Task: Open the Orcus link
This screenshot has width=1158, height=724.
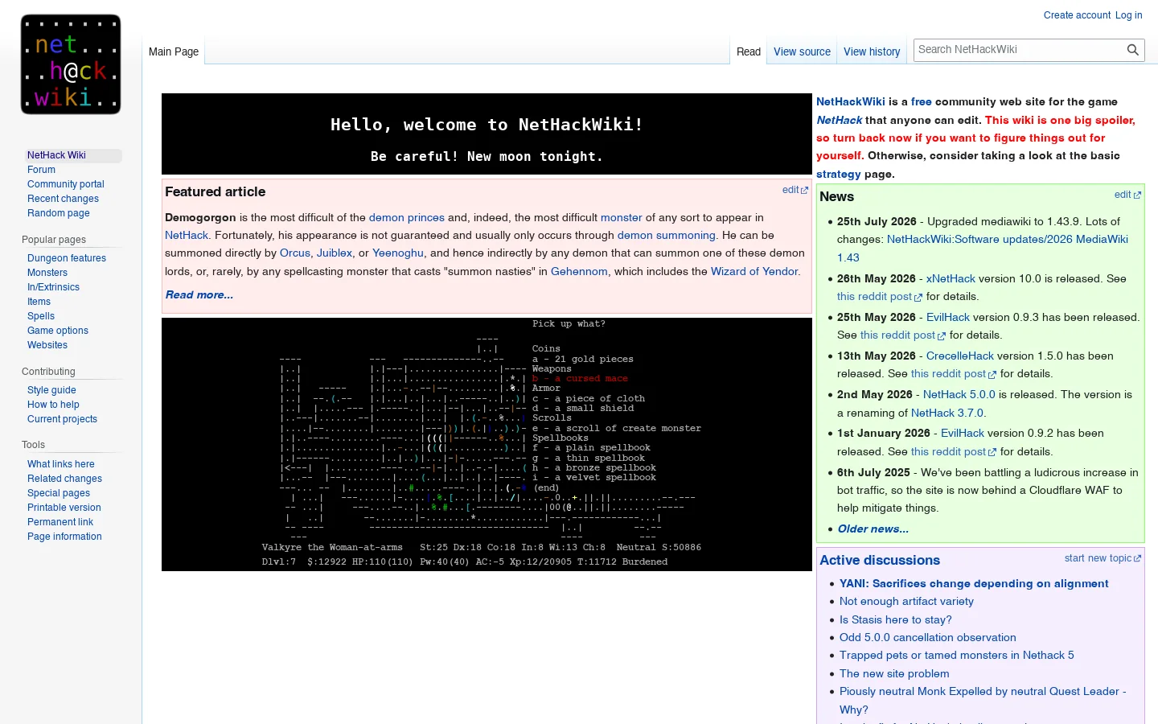Action: point(295,253)
